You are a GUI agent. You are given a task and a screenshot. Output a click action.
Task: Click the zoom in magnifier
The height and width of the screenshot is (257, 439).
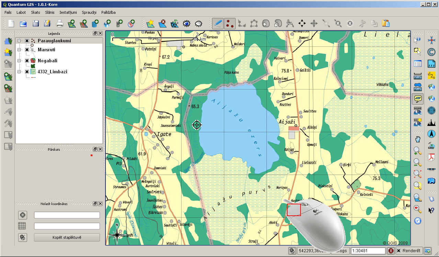point(418,151)
